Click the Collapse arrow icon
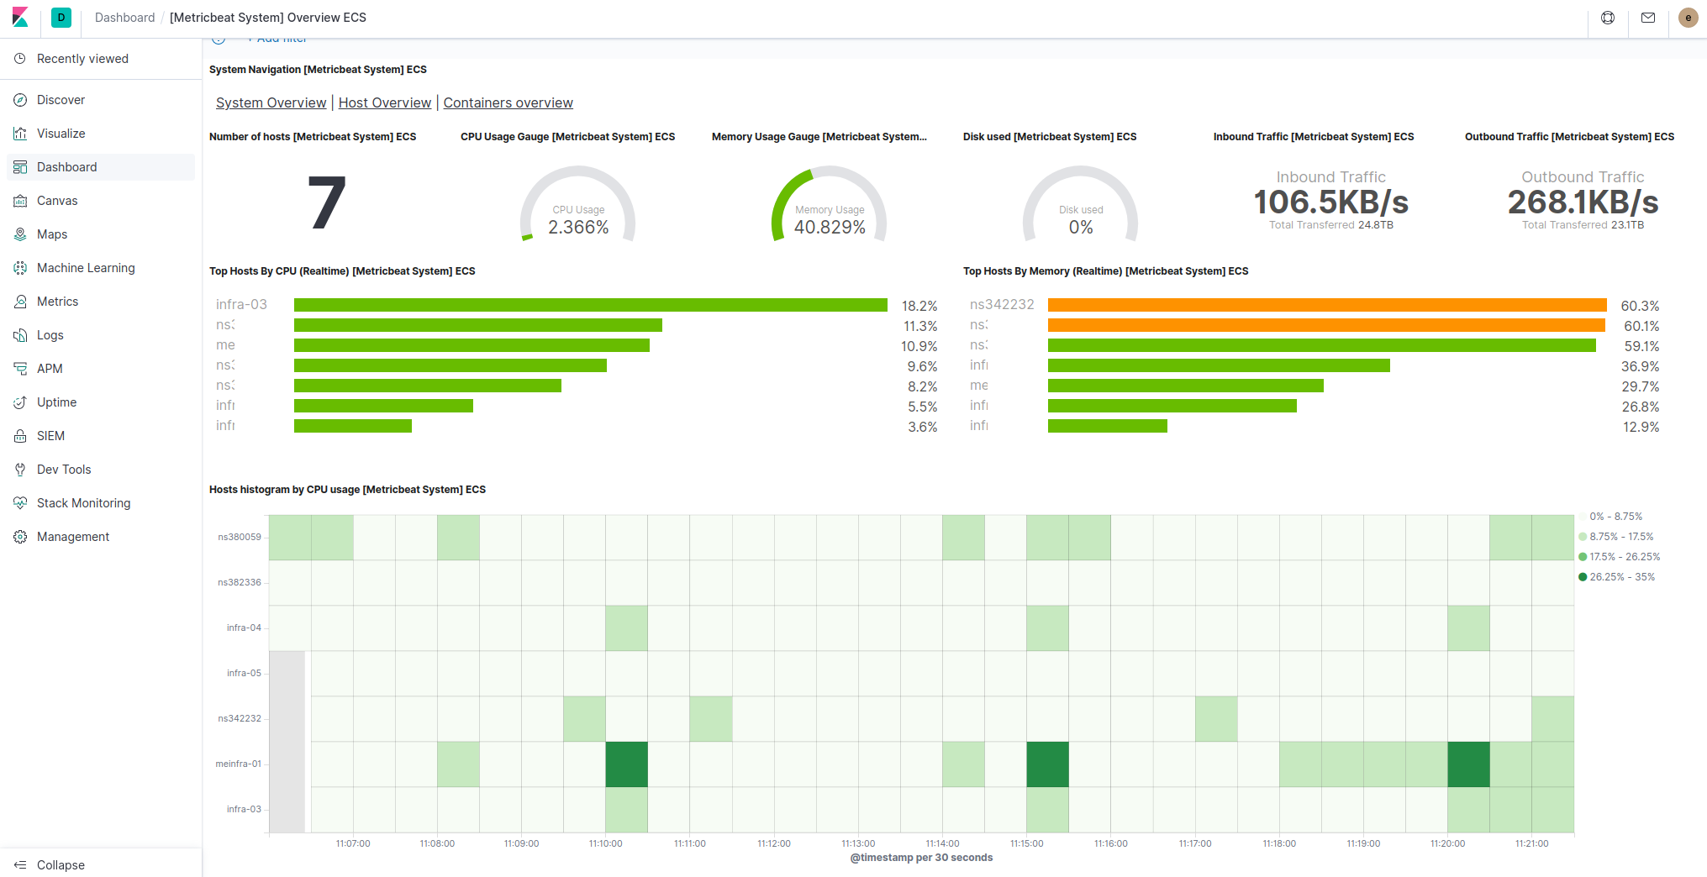 pos(20,865)
